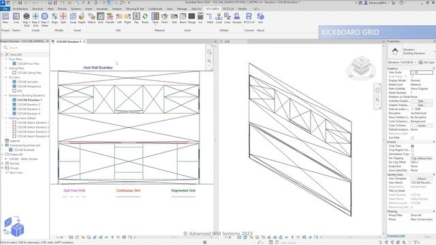Collapse the Elevations (Building Elevation) node
Image resolution: width=436 pixels, height=245 pixels.
[6, 95]
